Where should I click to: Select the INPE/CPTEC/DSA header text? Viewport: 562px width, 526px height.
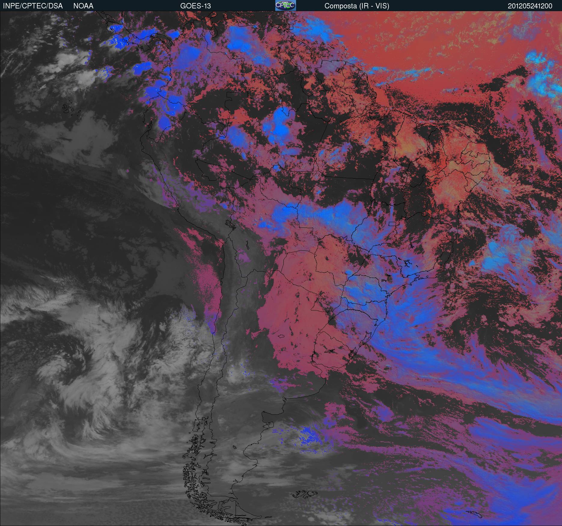[x=33, y=6]
